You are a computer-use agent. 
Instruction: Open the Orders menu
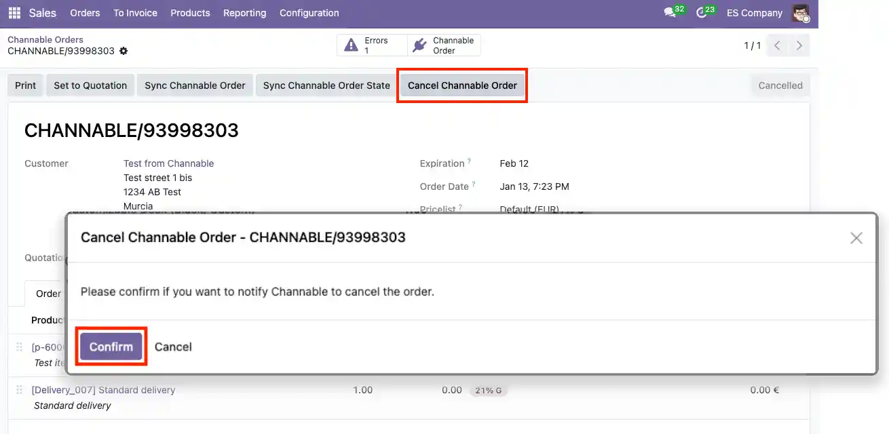click(x=85, y=12)
